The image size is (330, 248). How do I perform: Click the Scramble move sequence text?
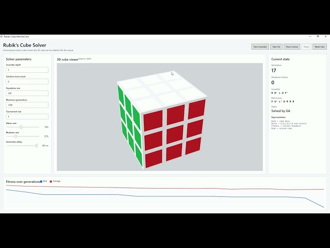pos(279,93)
